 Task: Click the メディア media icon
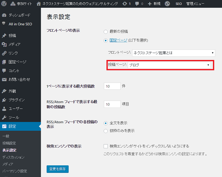(x=4, y=44)
